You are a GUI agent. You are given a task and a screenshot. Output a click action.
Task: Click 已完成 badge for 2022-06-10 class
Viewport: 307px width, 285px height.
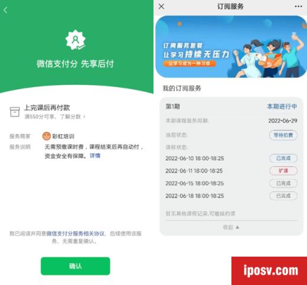pyautogui.click(x=283, y=158)
